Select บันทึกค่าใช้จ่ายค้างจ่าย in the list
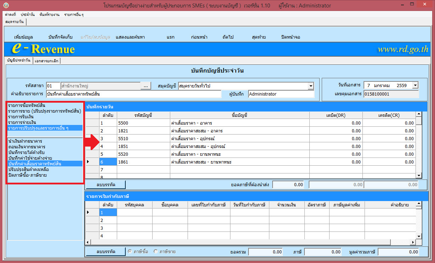 point(44,158)
